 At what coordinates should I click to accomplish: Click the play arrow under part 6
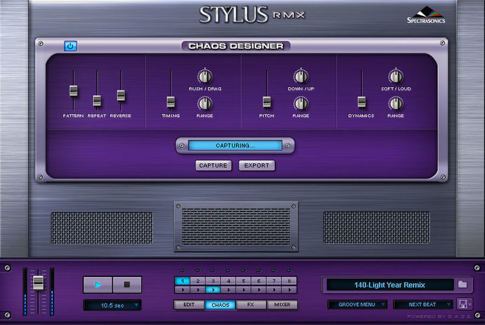(259, 290)
